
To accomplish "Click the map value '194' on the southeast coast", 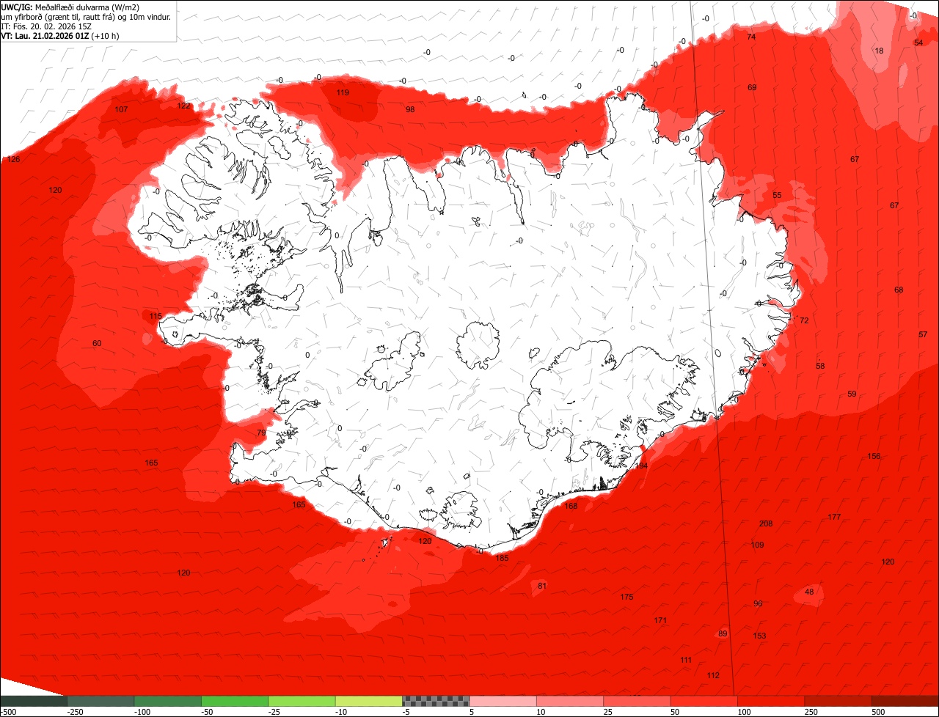I will coord(641,466).
